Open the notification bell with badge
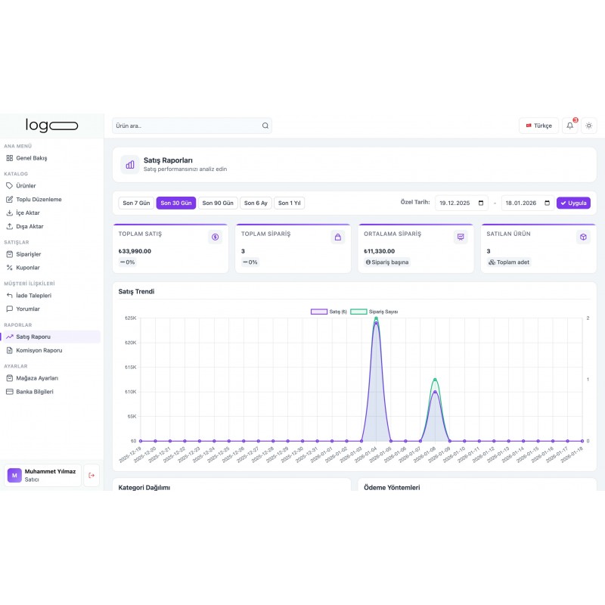The image size is (605, 605). click(569, 126)
